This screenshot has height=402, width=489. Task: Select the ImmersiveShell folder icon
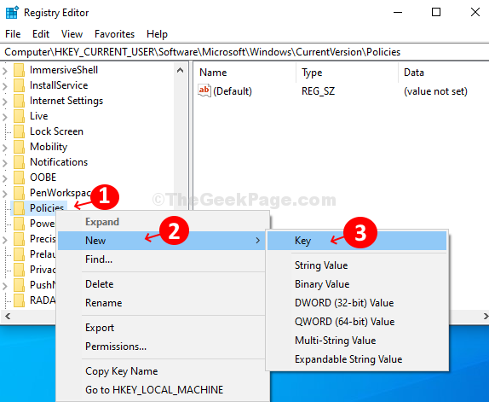click(19, 70)
